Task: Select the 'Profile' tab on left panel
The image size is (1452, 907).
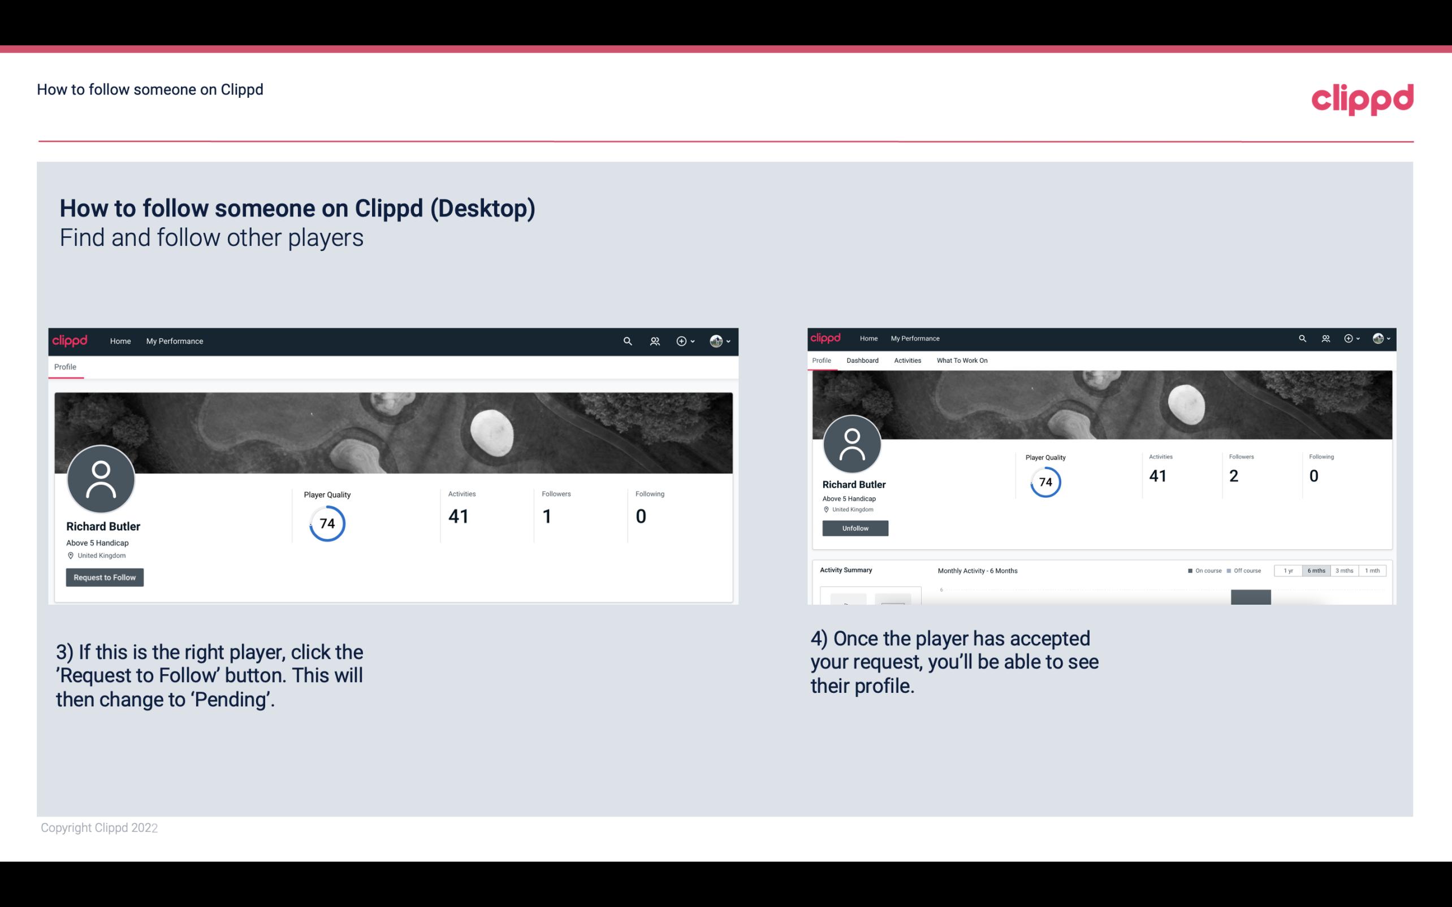Action: pyautogui.click(x=65, y=367)
